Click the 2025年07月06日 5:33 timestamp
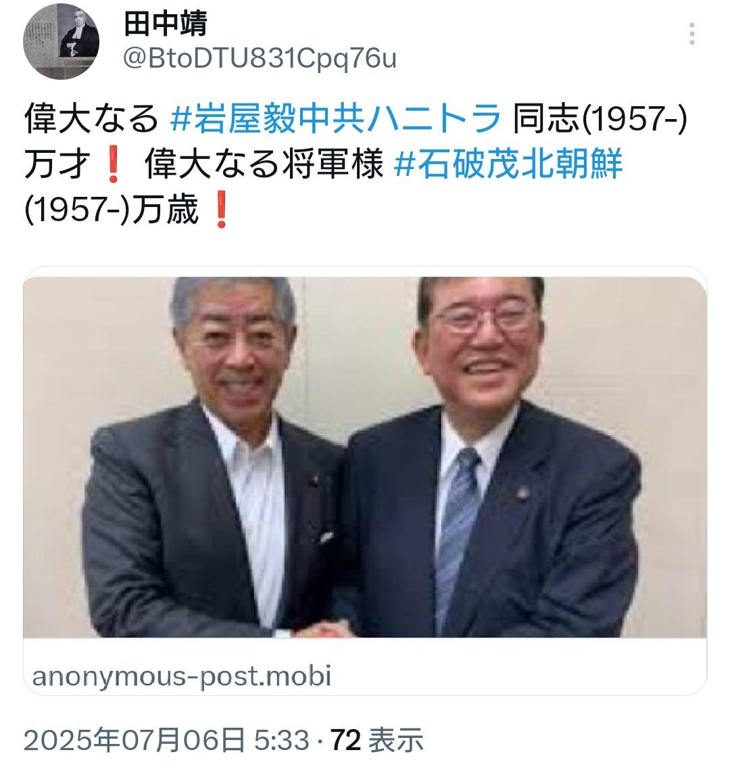This screenshot has width=730, height=767. (x=166, y=740)
